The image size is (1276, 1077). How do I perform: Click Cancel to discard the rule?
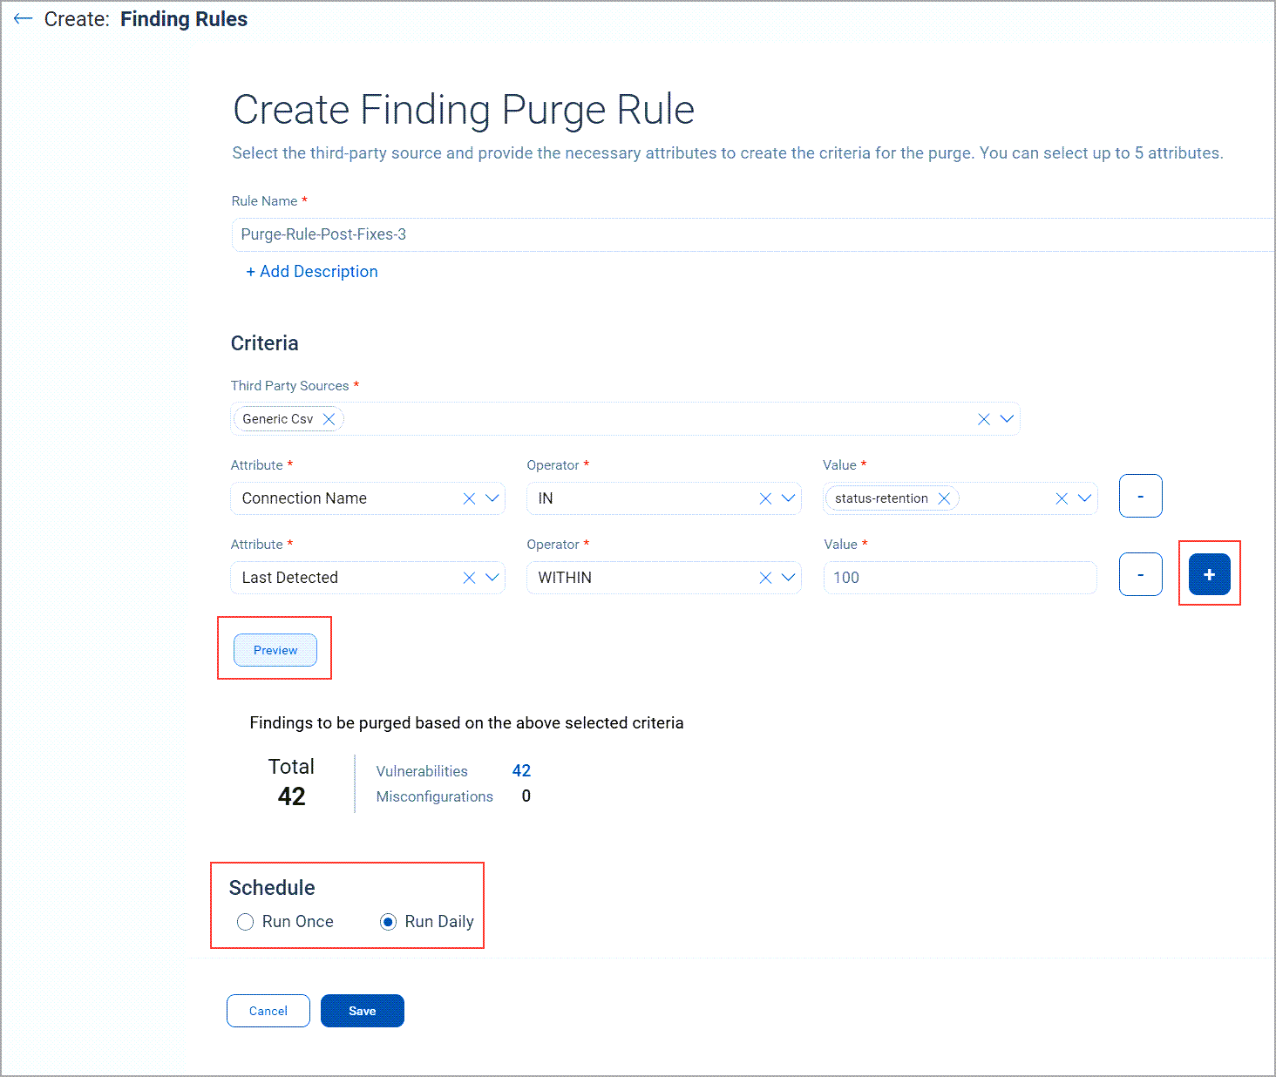pos(268,1011)
